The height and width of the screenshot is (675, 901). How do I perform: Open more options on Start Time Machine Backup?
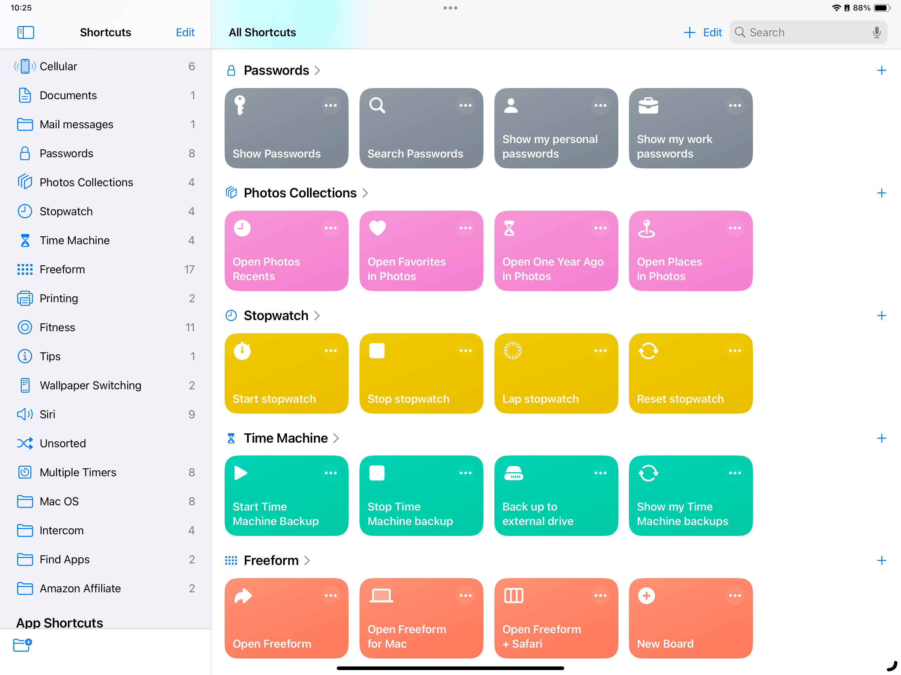pos(331,473)
